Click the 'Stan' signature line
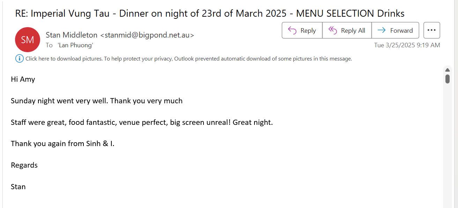The width and height of the screenshot is (458, 208). coord(18,187)
